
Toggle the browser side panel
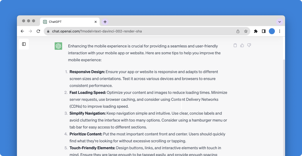pyautogui.click(x=264, y=31)
